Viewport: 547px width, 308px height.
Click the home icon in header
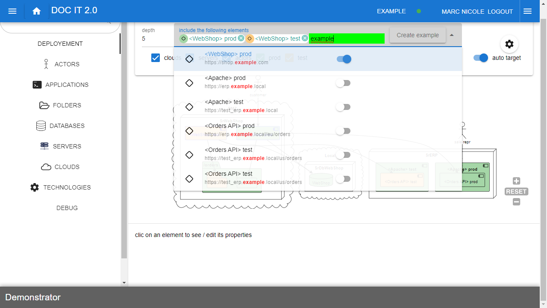(36, 12)
